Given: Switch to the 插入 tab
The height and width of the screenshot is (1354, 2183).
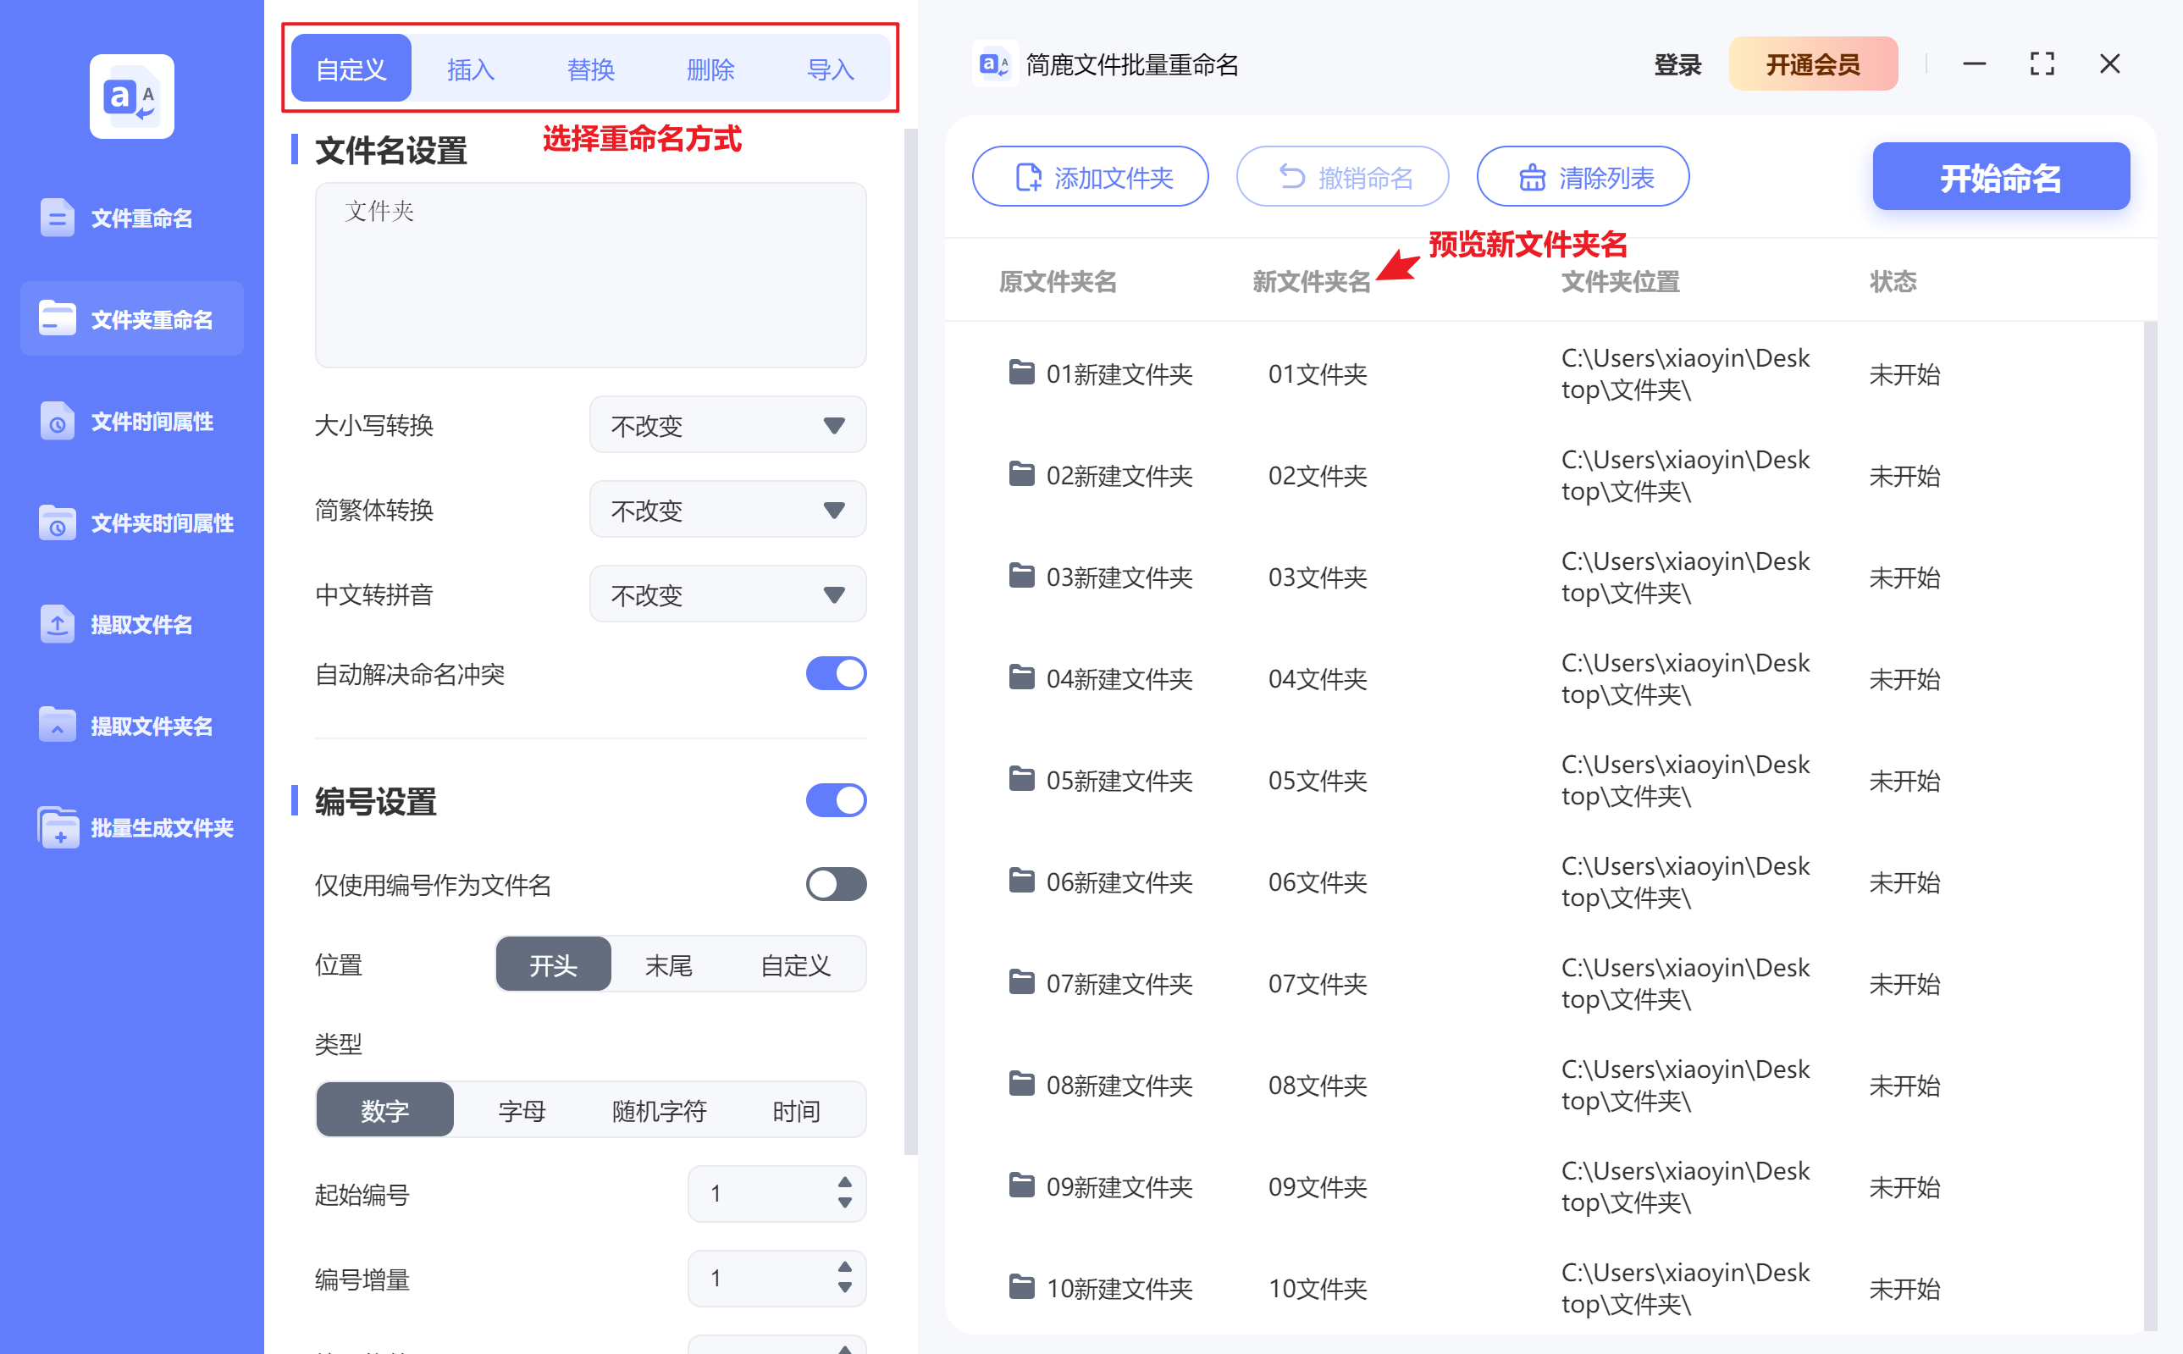Looking at the screenshot, I should pos(470,67).
